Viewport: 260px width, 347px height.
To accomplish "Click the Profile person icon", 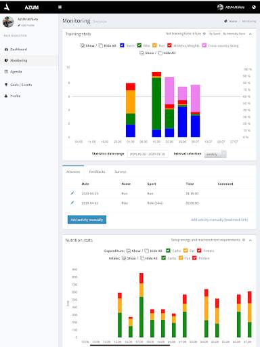I will pos(6,96).
